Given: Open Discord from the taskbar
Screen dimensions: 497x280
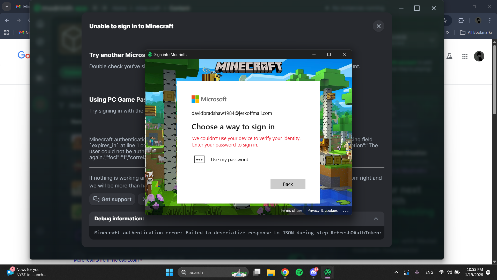Looking at the screenshot, I should (x=313, y=272).
